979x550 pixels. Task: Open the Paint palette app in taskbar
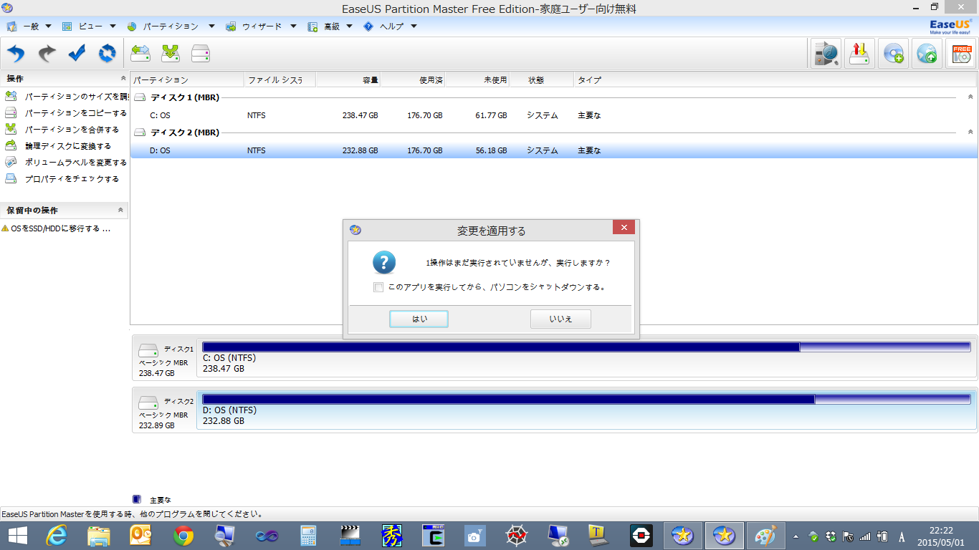(766, 535)
